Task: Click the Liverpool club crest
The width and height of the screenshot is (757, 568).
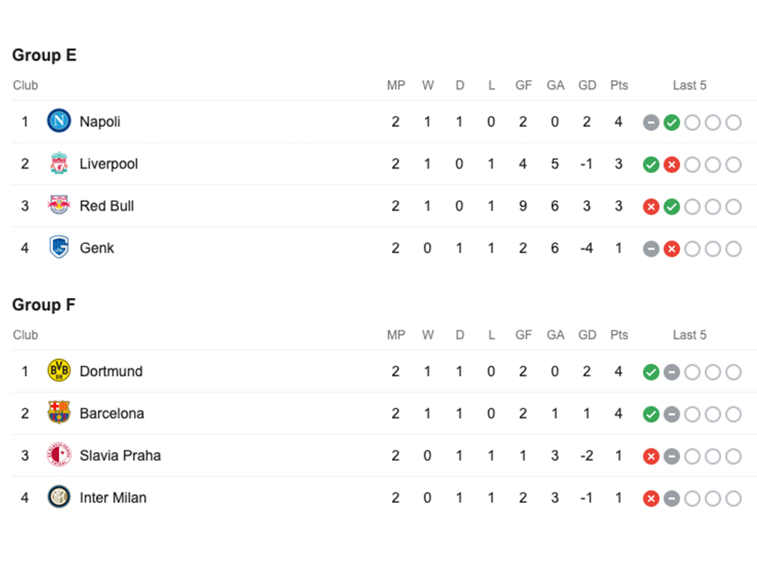Action: coord(59,163)
